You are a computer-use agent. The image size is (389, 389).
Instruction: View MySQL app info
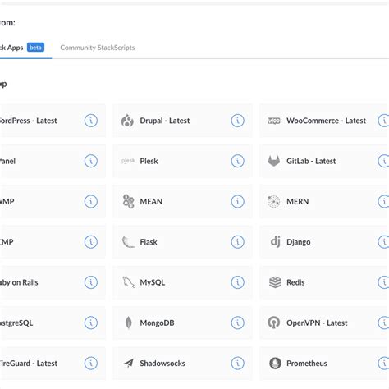coord(237,282)
